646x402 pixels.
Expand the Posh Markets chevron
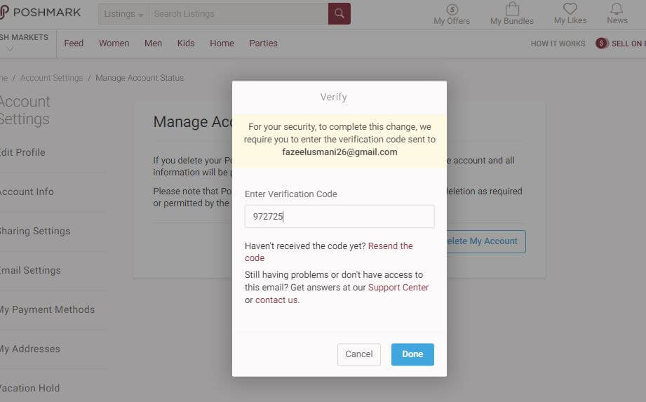(10, 49)
